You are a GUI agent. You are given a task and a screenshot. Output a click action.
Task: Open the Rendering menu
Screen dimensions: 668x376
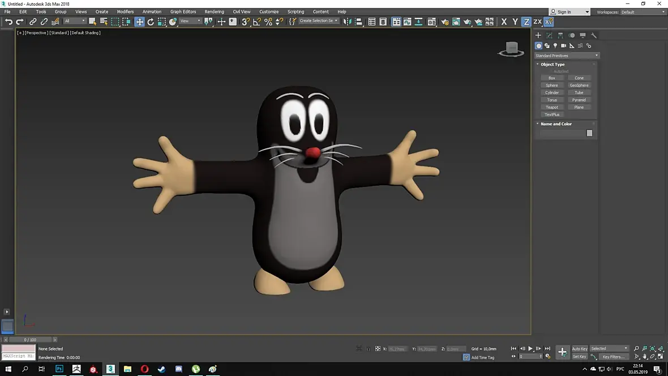pyautogui.click(x=214, y=11)
